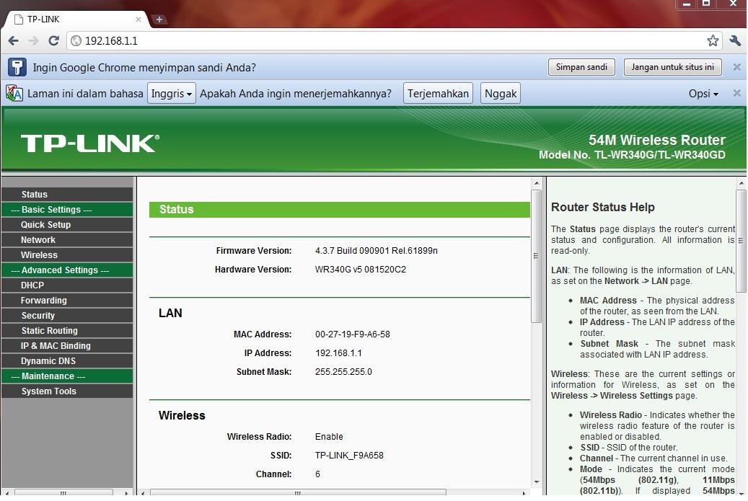Open the Security menu item
Image resolution: width=748 pixels, height=501 pixels.
[67, 316]
